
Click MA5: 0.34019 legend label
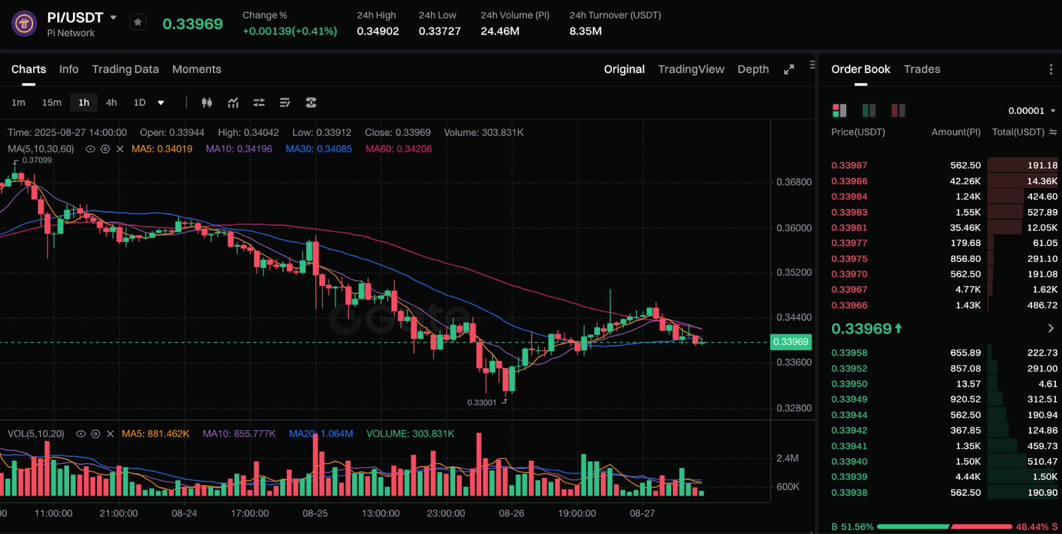162,149
